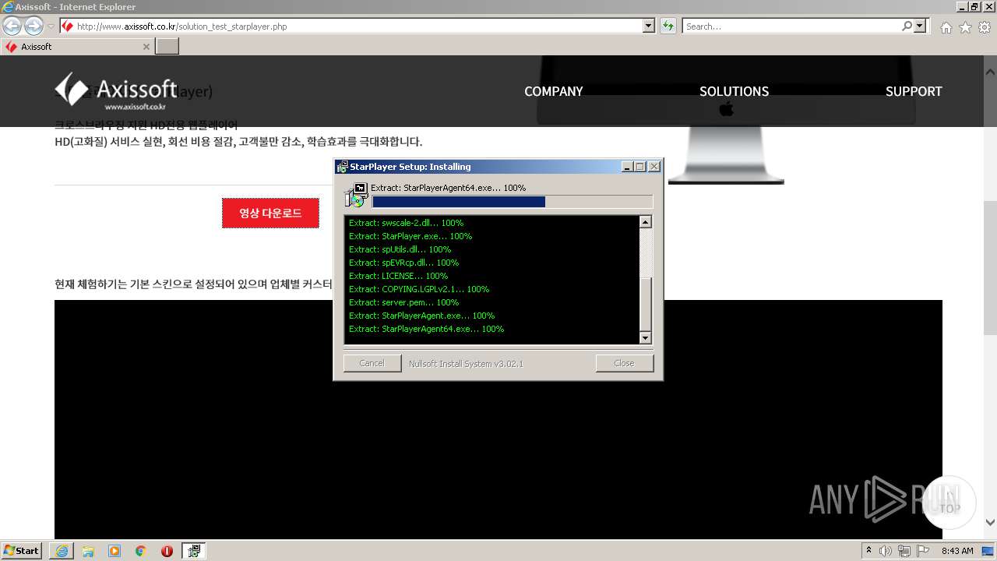Open the IE Tools gear icon
997x561 pixels.
[x=985, y=27]
